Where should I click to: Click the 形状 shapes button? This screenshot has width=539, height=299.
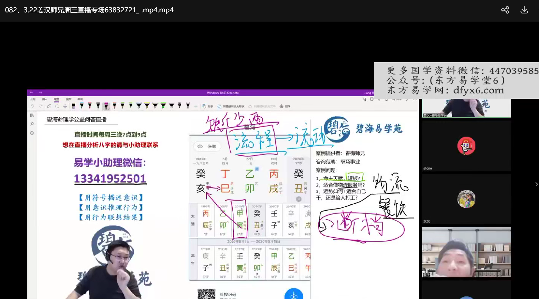(208, 107)
